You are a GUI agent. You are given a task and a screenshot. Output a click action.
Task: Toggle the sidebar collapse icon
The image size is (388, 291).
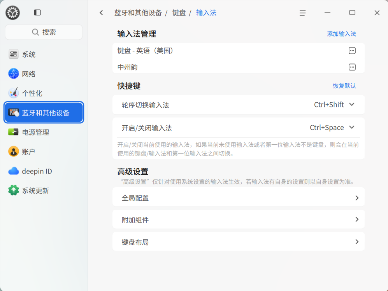pos(37,12)
